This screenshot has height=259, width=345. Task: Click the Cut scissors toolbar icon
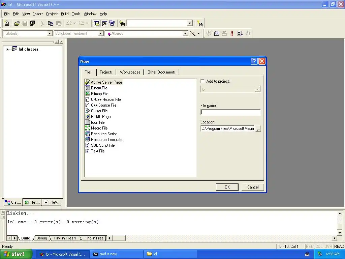(42, 23)
